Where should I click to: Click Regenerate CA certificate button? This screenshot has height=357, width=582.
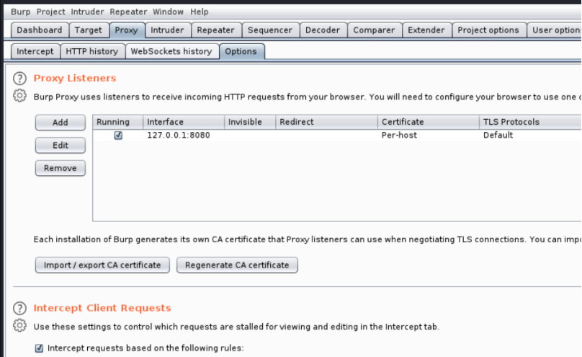[x=237, y=265]
